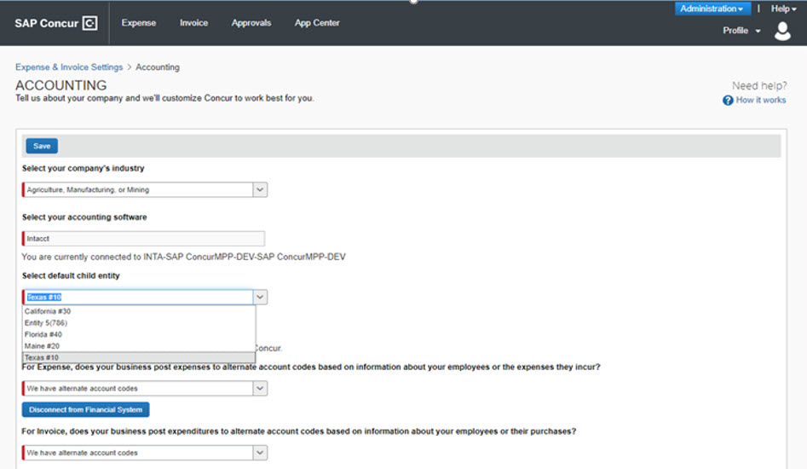Click the Save button

(x=42, y=146)
